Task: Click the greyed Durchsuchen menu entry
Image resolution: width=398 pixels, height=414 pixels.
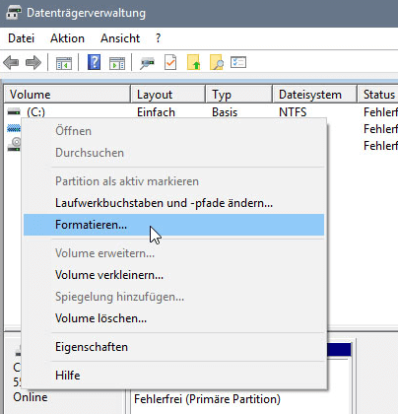Action: tap(173, 153)
